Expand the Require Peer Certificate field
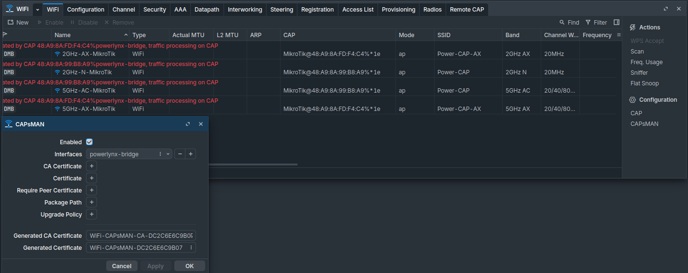 [91, 190]
